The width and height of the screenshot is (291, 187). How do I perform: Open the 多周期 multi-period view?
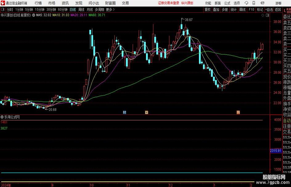99,10
